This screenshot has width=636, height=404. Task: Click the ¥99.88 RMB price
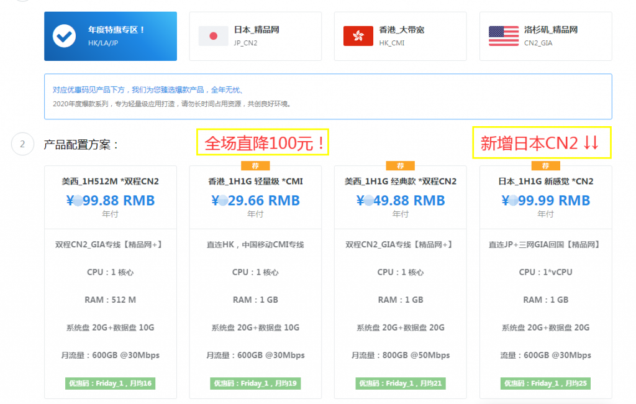111,201
